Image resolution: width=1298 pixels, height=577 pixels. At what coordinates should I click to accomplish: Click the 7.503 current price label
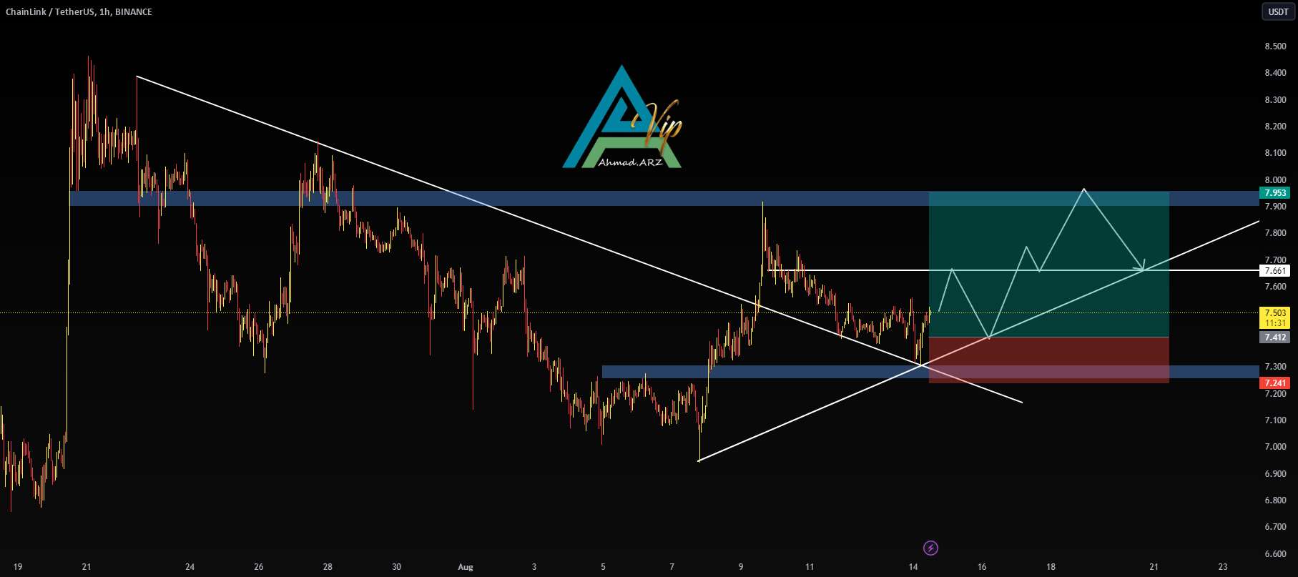(1274, 313)
